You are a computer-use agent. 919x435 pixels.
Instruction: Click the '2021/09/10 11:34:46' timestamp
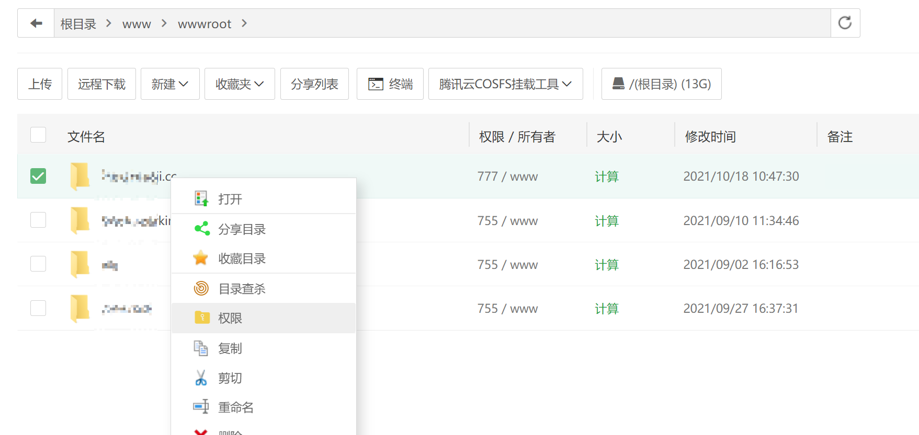pos(741,220)
